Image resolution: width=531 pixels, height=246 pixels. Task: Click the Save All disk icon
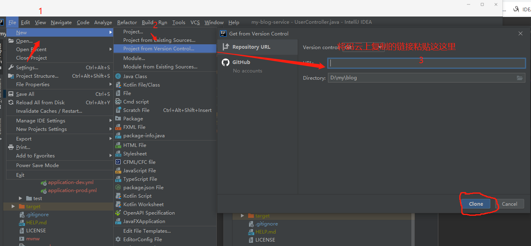(x=11, y=94)
